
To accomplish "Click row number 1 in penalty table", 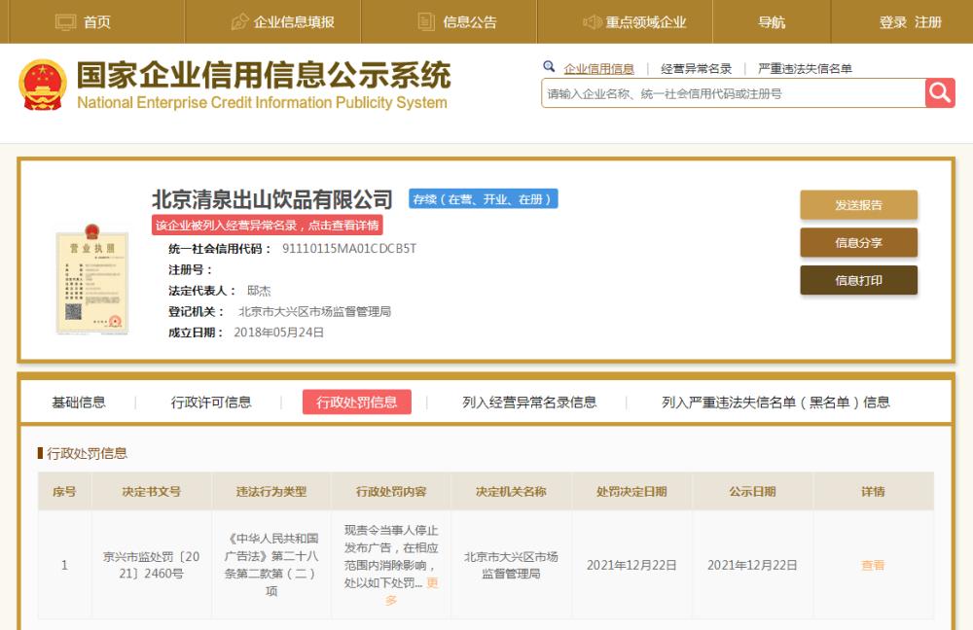I will click(64, 566).
